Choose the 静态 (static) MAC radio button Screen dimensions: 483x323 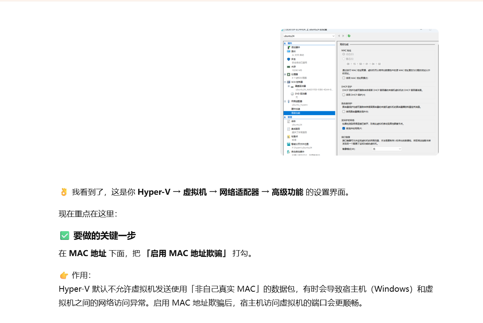pyautogui.click(x=344, y=59)
